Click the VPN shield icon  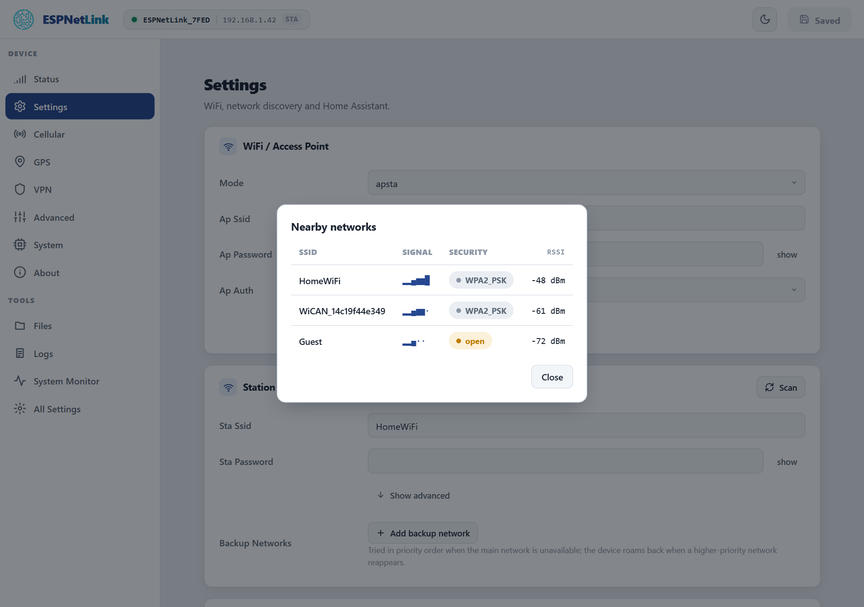[x=20, y=189]
